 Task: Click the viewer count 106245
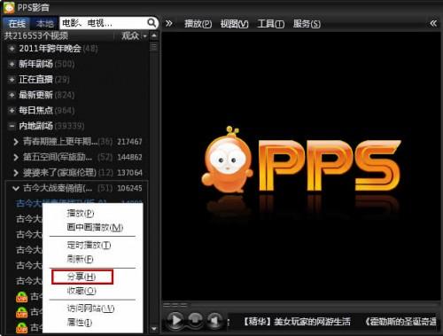tap(129, 188)
